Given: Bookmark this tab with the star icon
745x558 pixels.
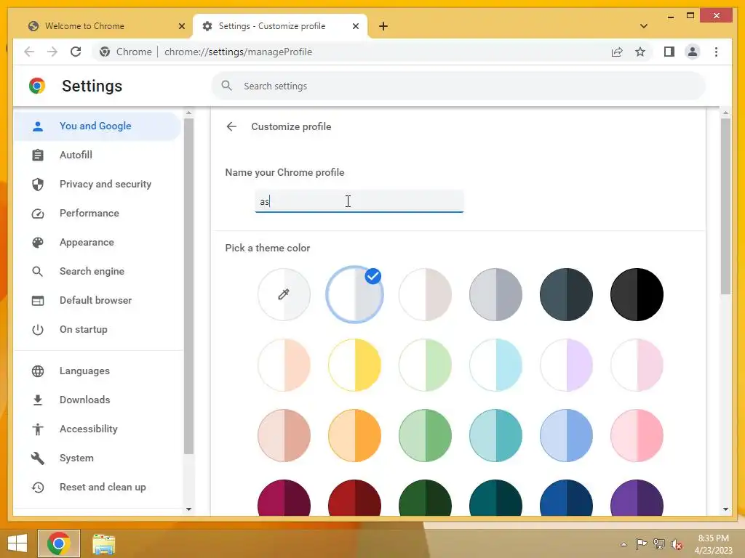Looking at the screenshot, I should pos(640,52).
